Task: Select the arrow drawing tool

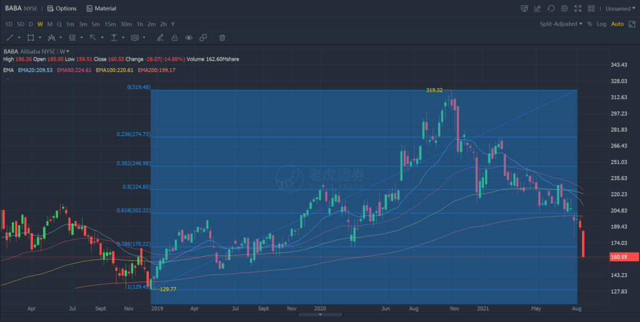Action: 93,38
